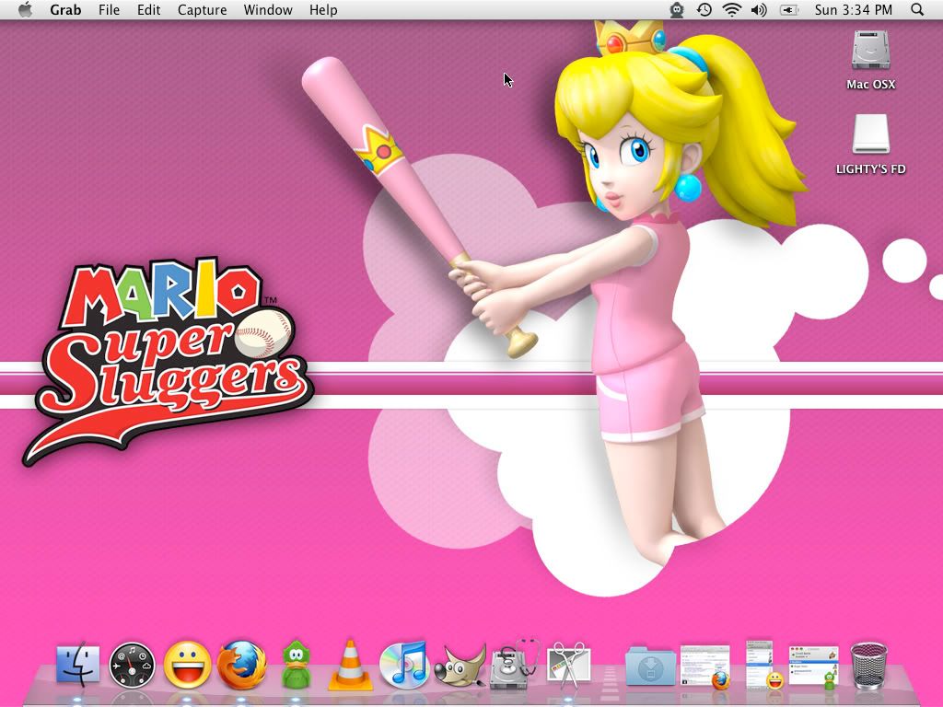
Task: Launch GIMP Wilber mascot icon
Action: click(460, 665)
